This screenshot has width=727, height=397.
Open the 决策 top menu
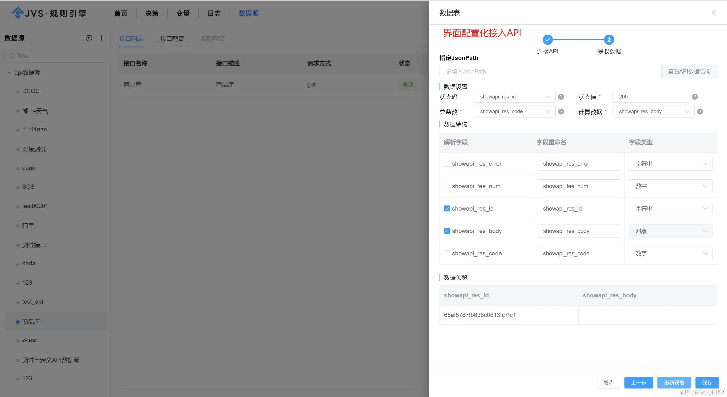click(152, 13)
